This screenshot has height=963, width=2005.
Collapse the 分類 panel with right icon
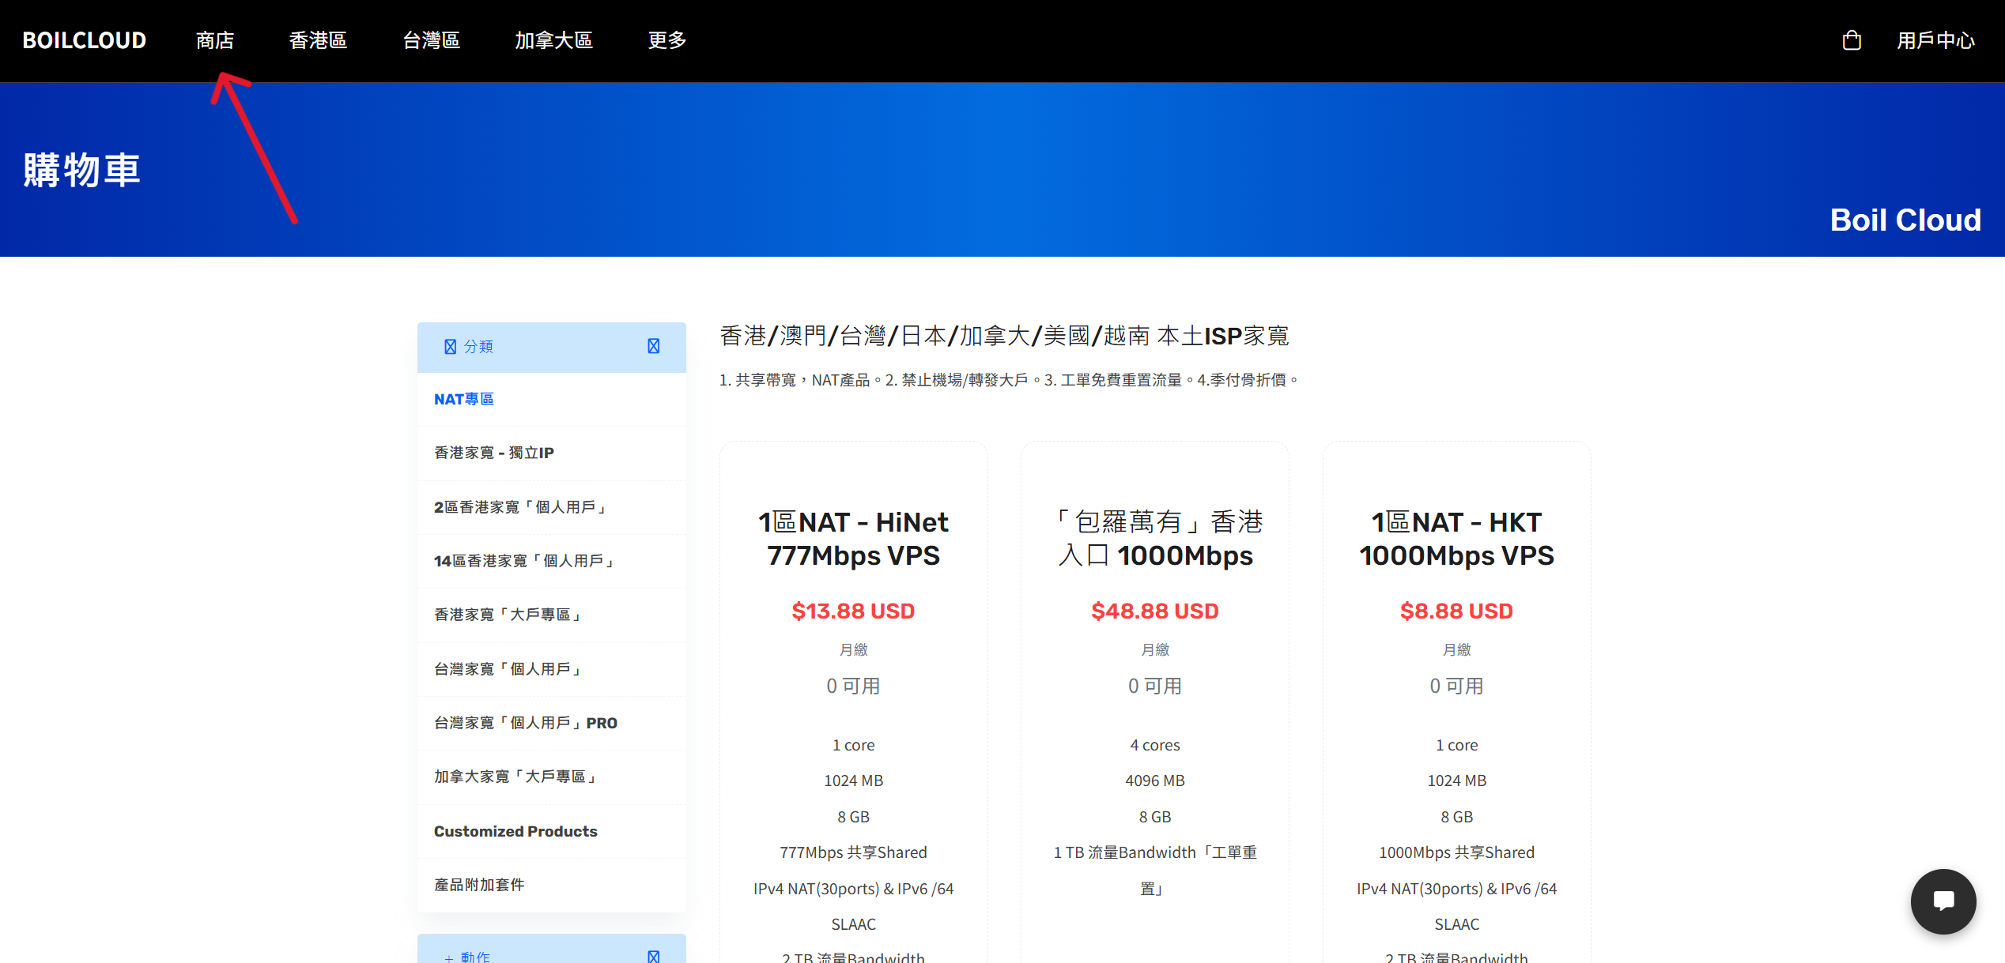pyautogui.click(x=654, y=346)
